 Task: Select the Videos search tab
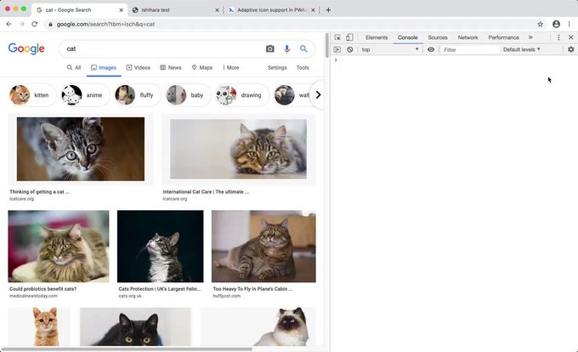[139, 67]
